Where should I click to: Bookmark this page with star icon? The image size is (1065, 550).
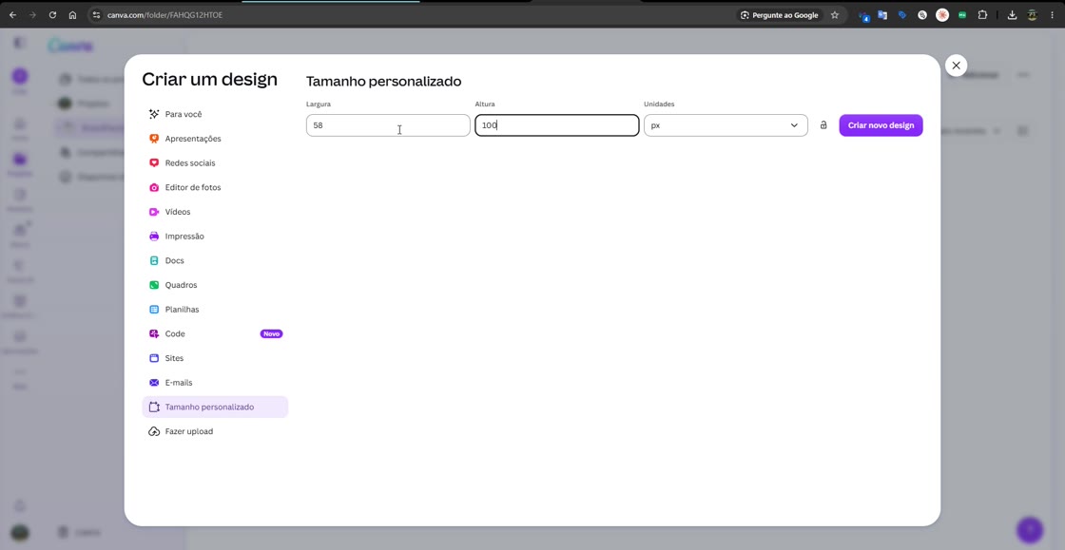(835, 15)
